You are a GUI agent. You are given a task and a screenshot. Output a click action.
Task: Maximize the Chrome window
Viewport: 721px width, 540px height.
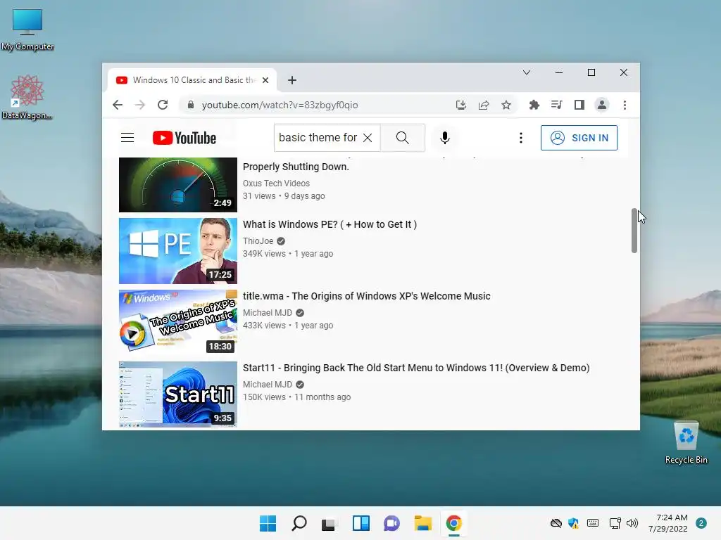[591, 72]
